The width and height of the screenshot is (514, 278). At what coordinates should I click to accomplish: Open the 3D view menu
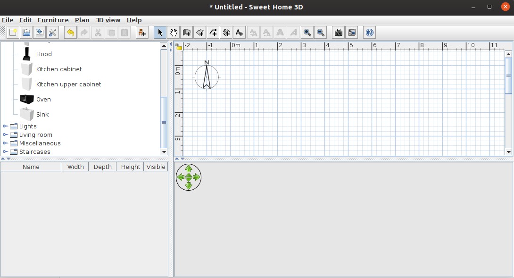[x=108, y=20]
